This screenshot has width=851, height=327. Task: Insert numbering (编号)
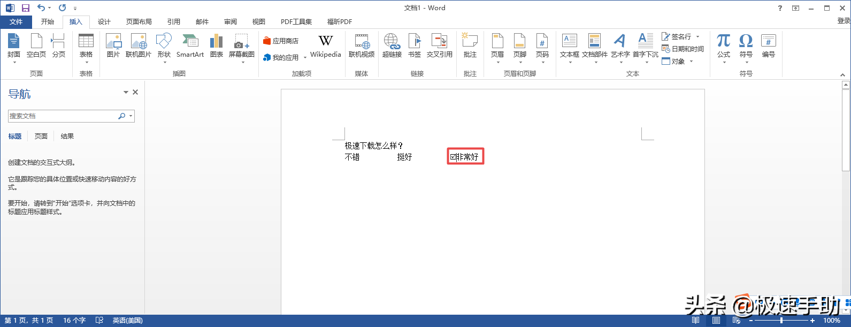(769, 45)
